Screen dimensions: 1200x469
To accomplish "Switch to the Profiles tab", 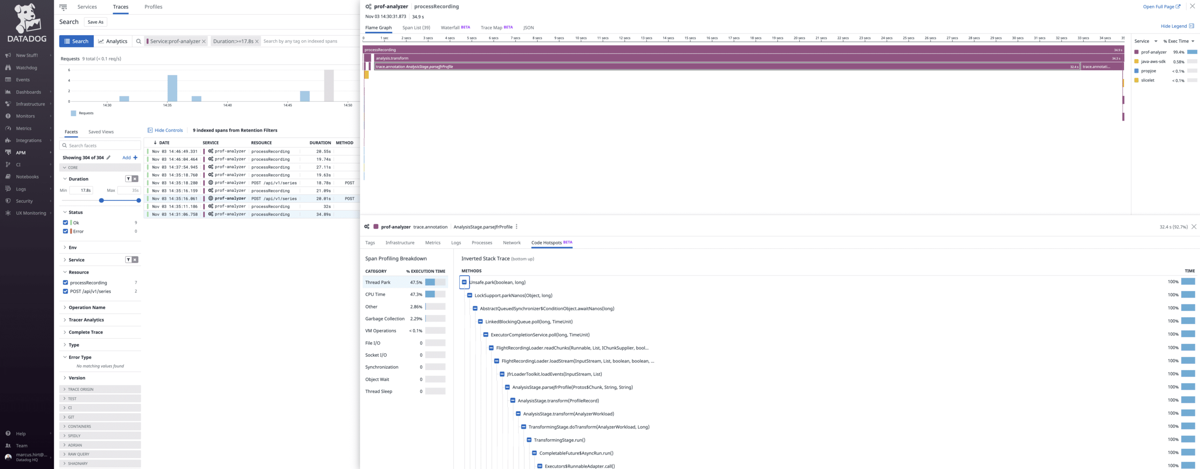I will 153,7.
